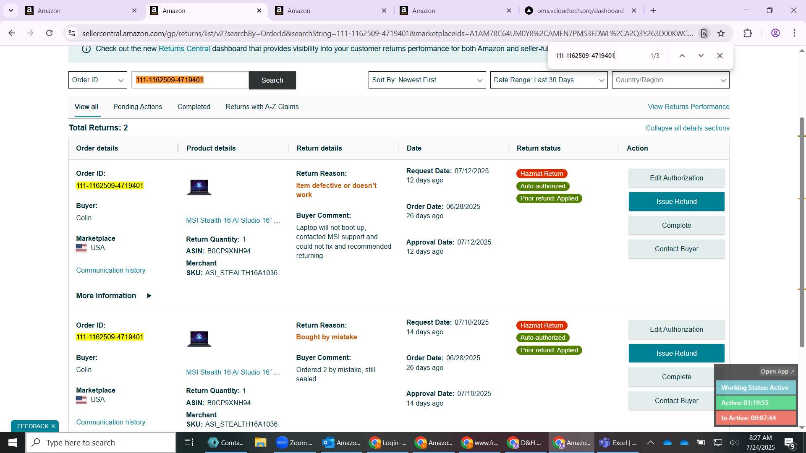
Task: Click the volume icon in system tray
Action: (x=734, y=443)
